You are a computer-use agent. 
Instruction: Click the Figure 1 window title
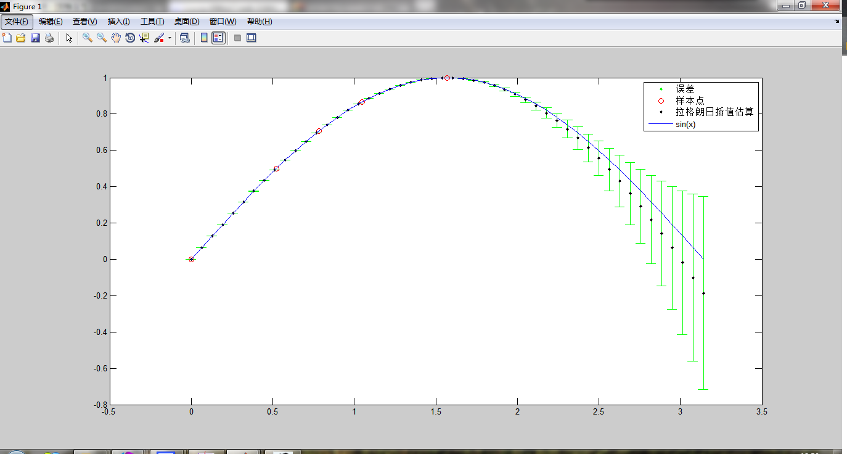point(27,6)
